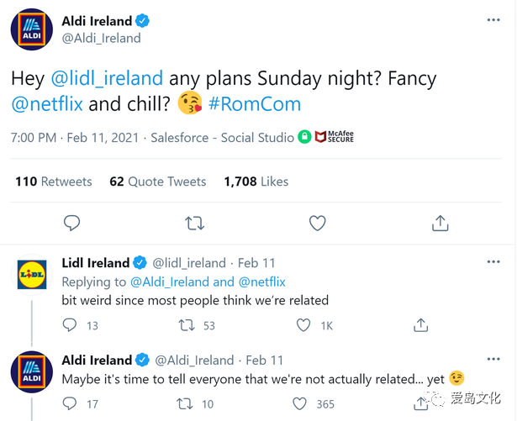The height and width of the screenshot is (421, 517).
Task: Reply to the main Aldi Ireland tweet
Action: pos(71,223)
